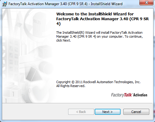Screen dimensions: 155x122
Task: Click the installer icon in title bar
Action: coord(5,4)
